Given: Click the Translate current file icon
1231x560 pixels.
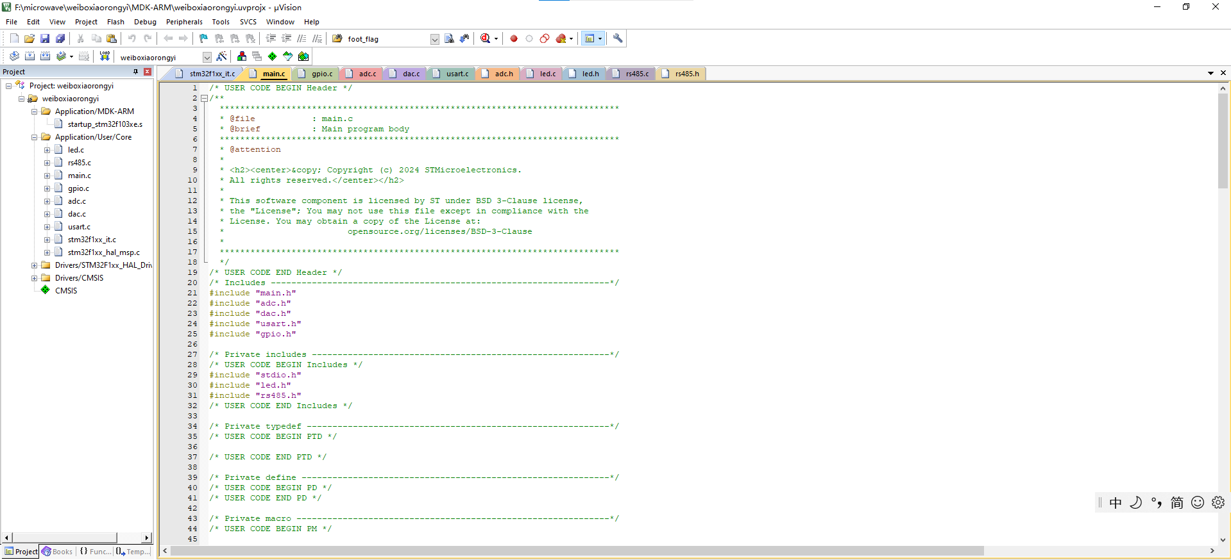Looking at the screenshot, I should pyautogui.click(x=14, y=56).
